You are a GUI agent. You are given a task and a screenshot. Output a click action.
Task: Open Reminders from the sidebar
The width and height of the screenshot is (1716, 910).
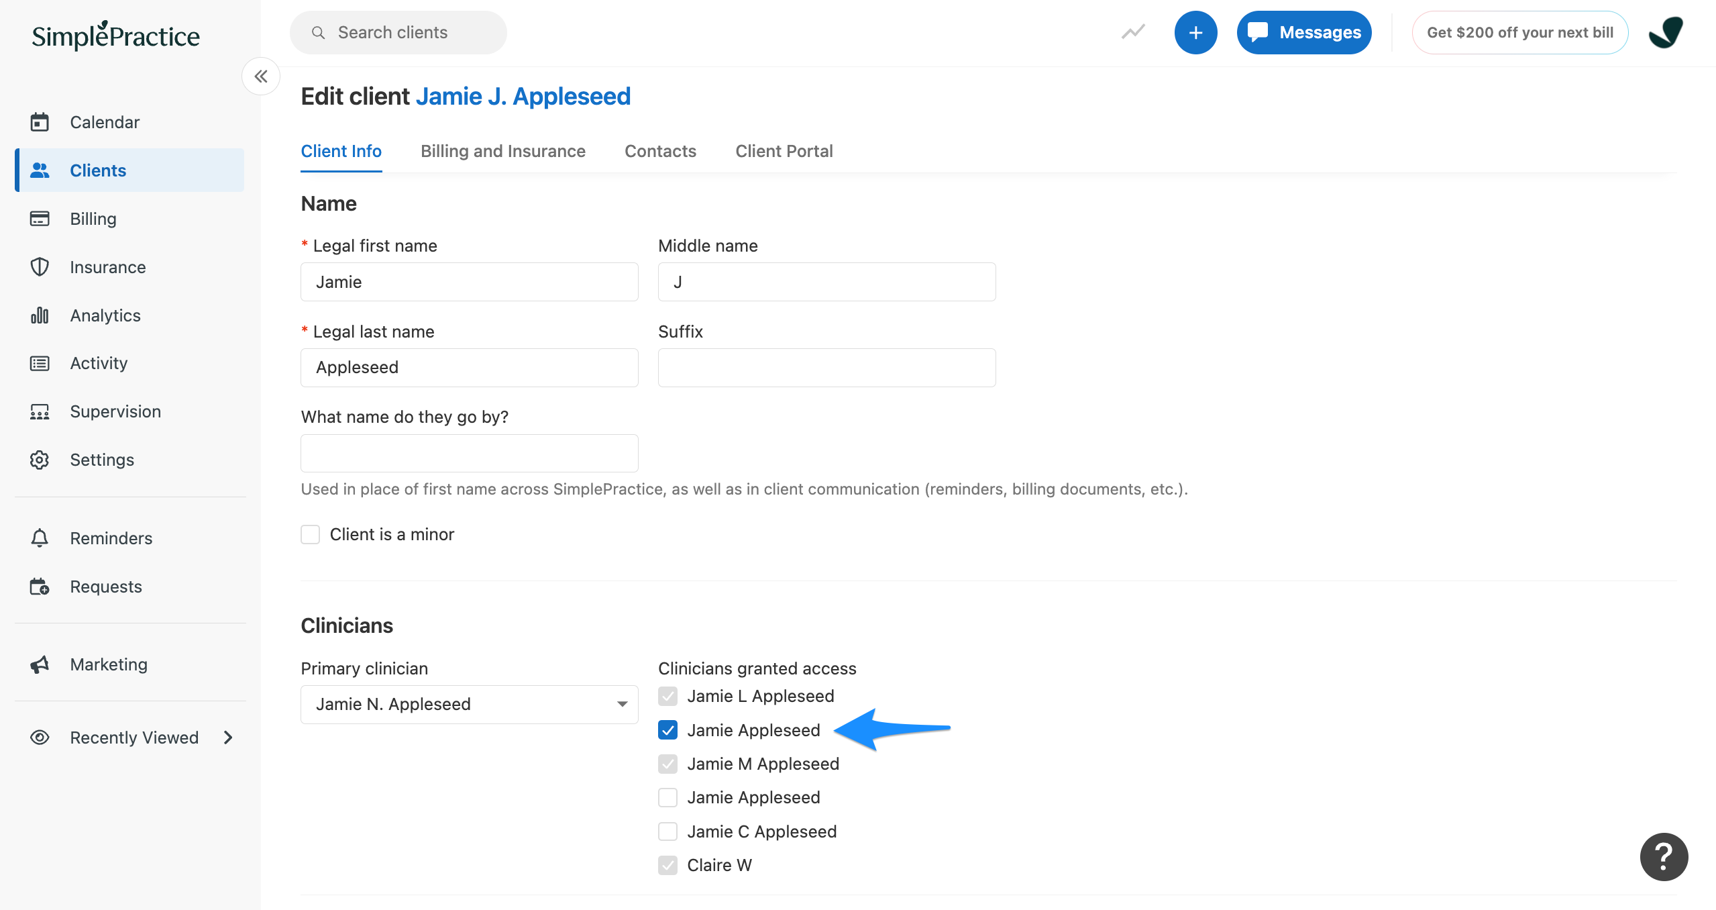click(x=111, y=538)
